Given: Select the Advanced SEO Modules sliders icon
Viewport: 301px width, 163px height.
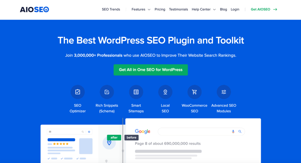Looking at the screenshot, I should pos(224,92).
